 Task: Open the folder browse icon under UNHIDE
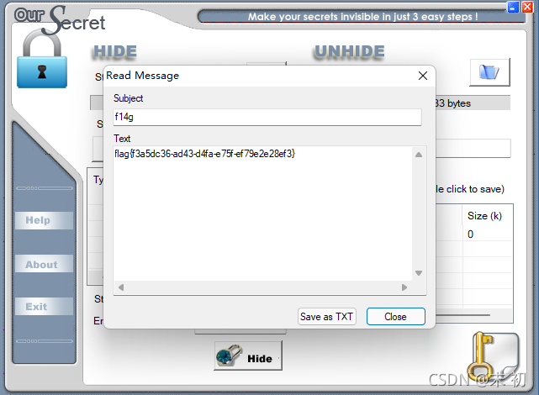coord(489,72)
